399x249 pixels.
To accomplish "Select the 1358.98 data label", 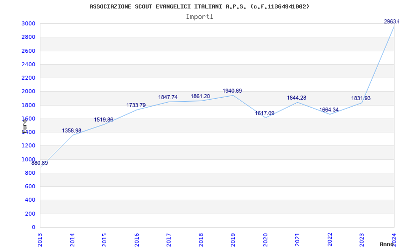I will click(x=72, y=130).
